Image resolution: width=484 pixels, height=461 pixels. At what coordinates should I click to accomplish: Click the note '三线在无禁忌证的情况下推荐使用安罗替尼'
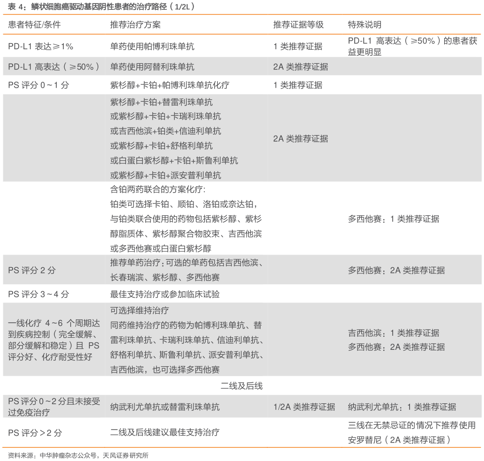[412, 432]
